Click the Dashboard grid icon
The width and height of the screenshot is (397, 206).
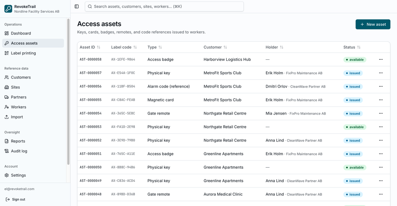7,33
